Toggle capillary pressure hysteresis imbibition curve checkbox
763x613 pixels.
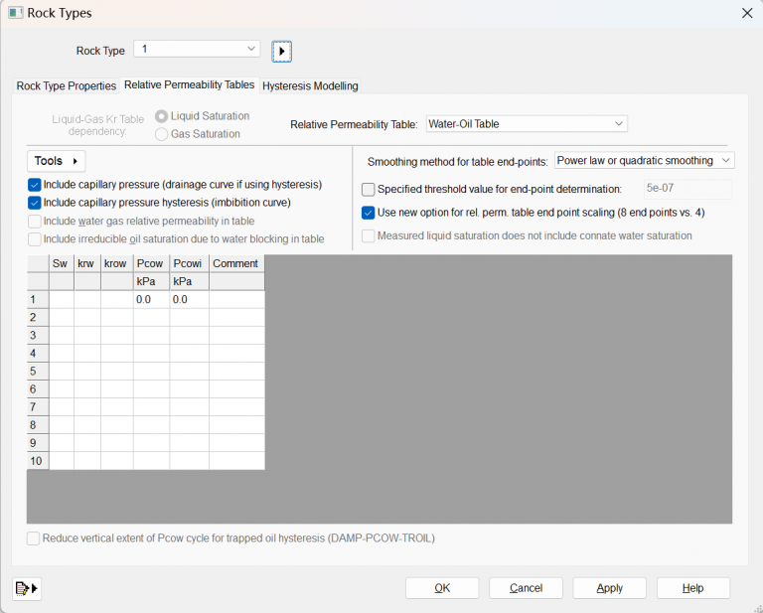click(35, 203)
